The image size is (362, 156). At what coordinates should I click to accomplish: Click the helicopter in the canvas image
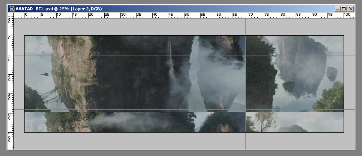point(44,74)
